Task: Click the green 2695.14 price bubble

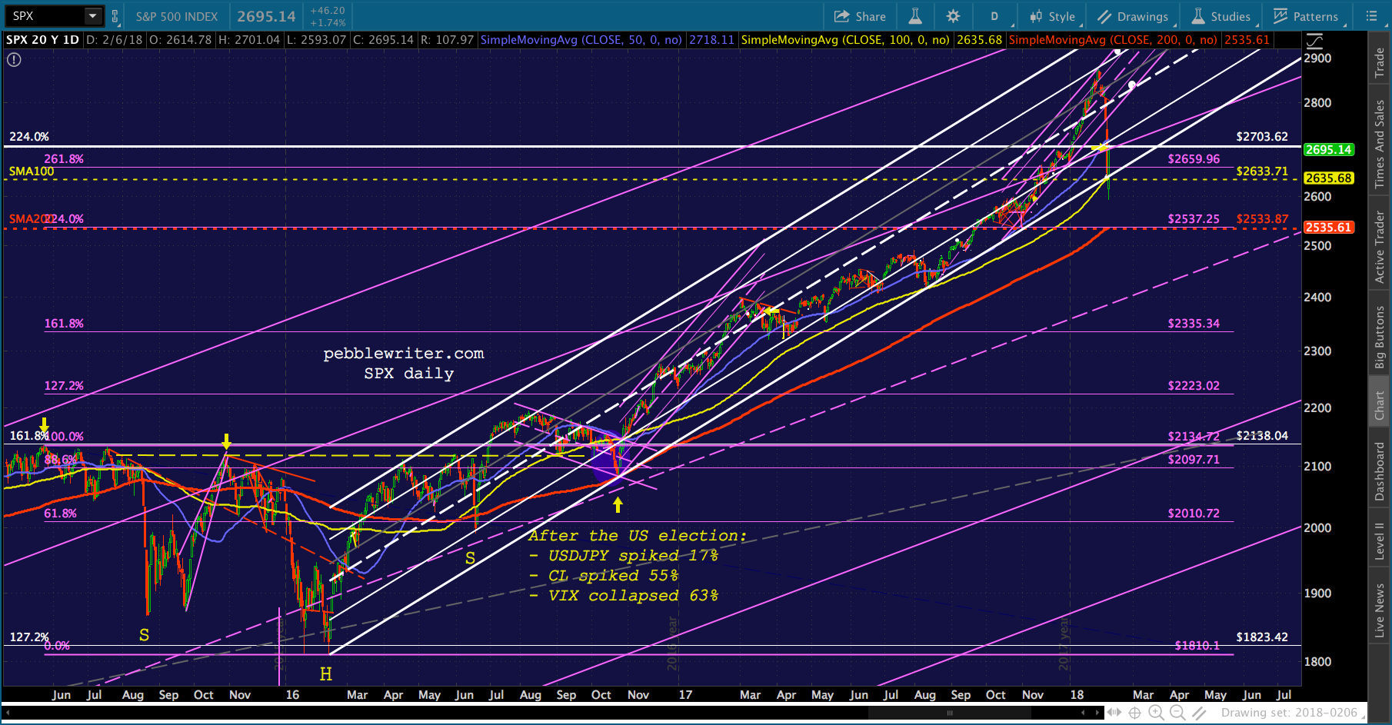Action: 1329,150
